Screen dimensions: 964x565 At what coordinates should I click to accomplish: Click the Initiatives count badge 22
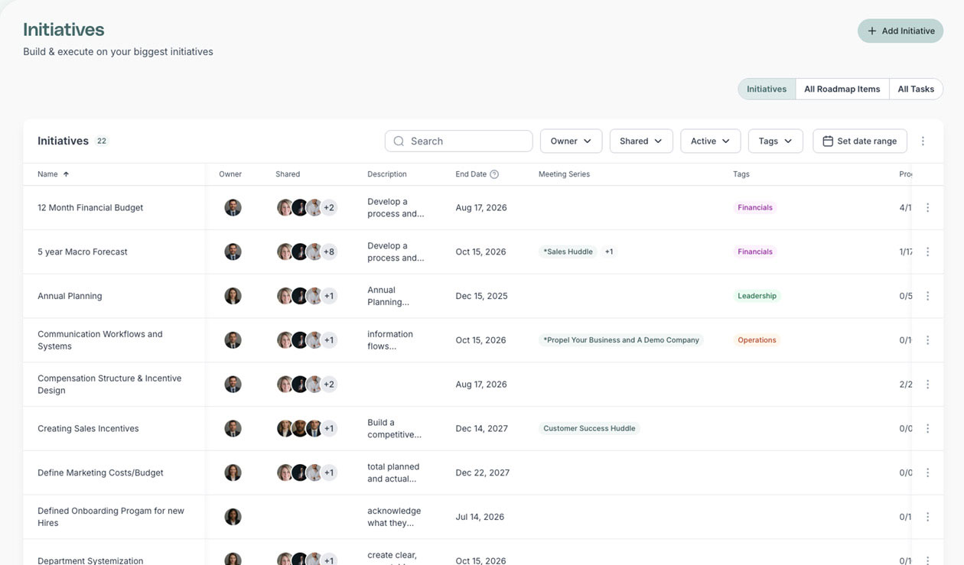click(102, 141)
